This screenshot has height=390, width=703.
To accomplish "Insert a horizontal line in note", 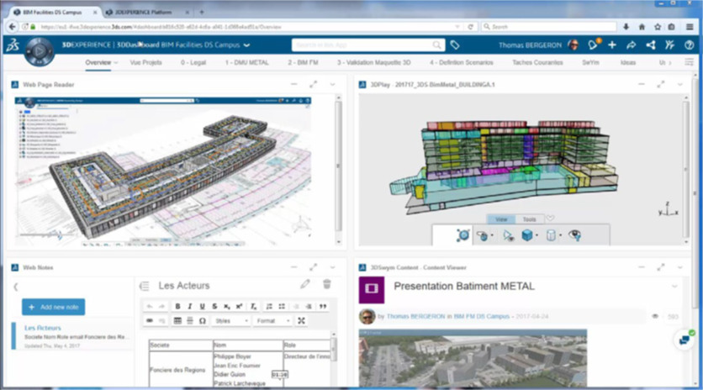I will pos(190,320).
